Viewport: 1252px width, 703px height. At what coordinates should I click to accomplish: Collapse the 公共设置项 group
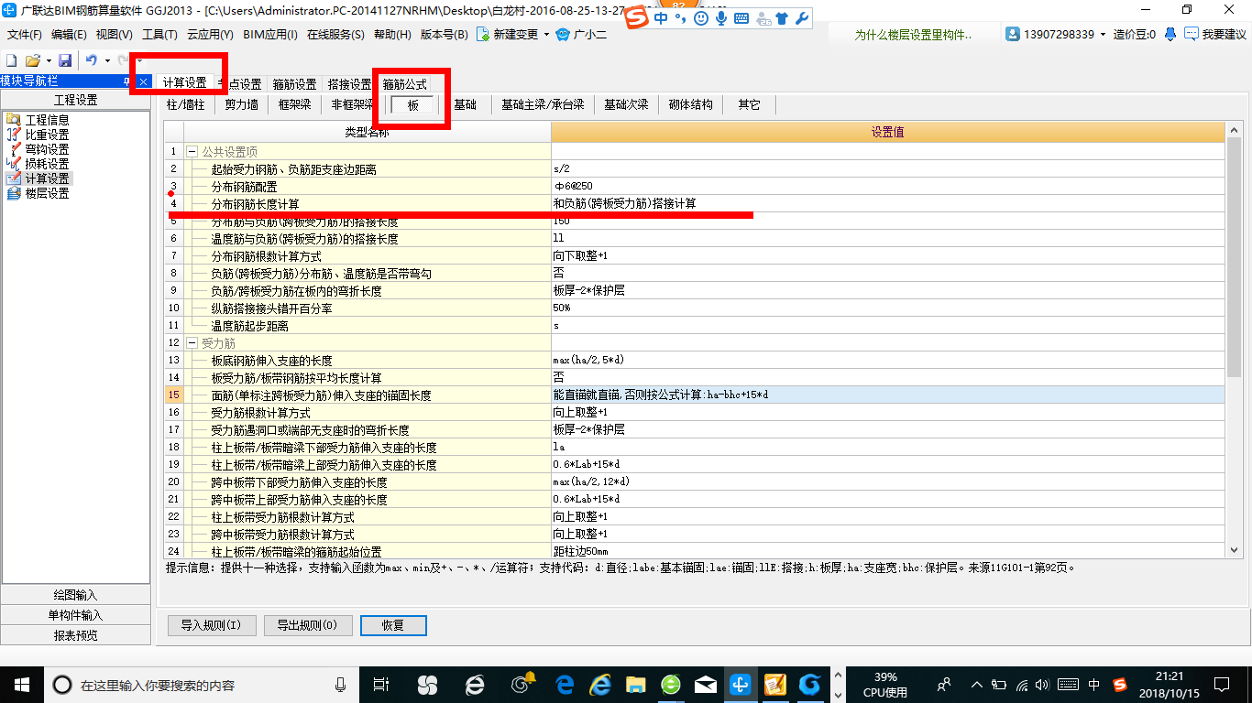coord(192,151)
